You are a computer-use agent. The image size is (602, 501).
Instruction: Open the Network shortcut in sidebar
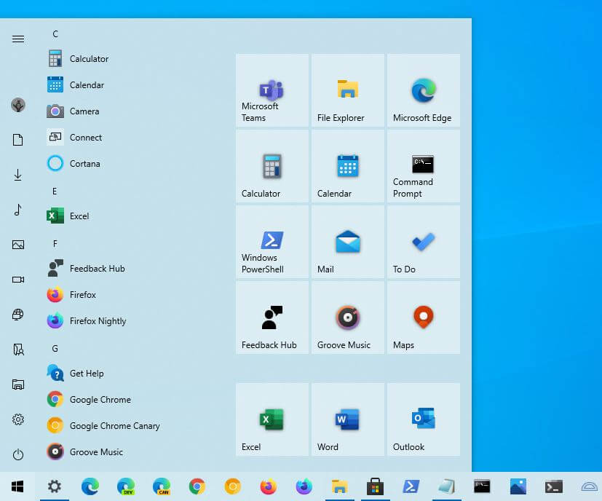[18, 315]
